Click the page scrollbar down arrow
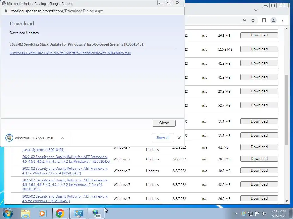This screenshot has height=219, width=293. tap(286, 201)
